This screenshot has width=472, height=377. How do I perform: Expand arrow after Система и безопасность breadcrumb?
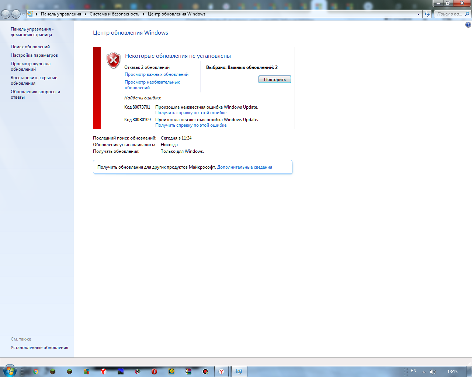pyautogui.click(x=144, y=14)
